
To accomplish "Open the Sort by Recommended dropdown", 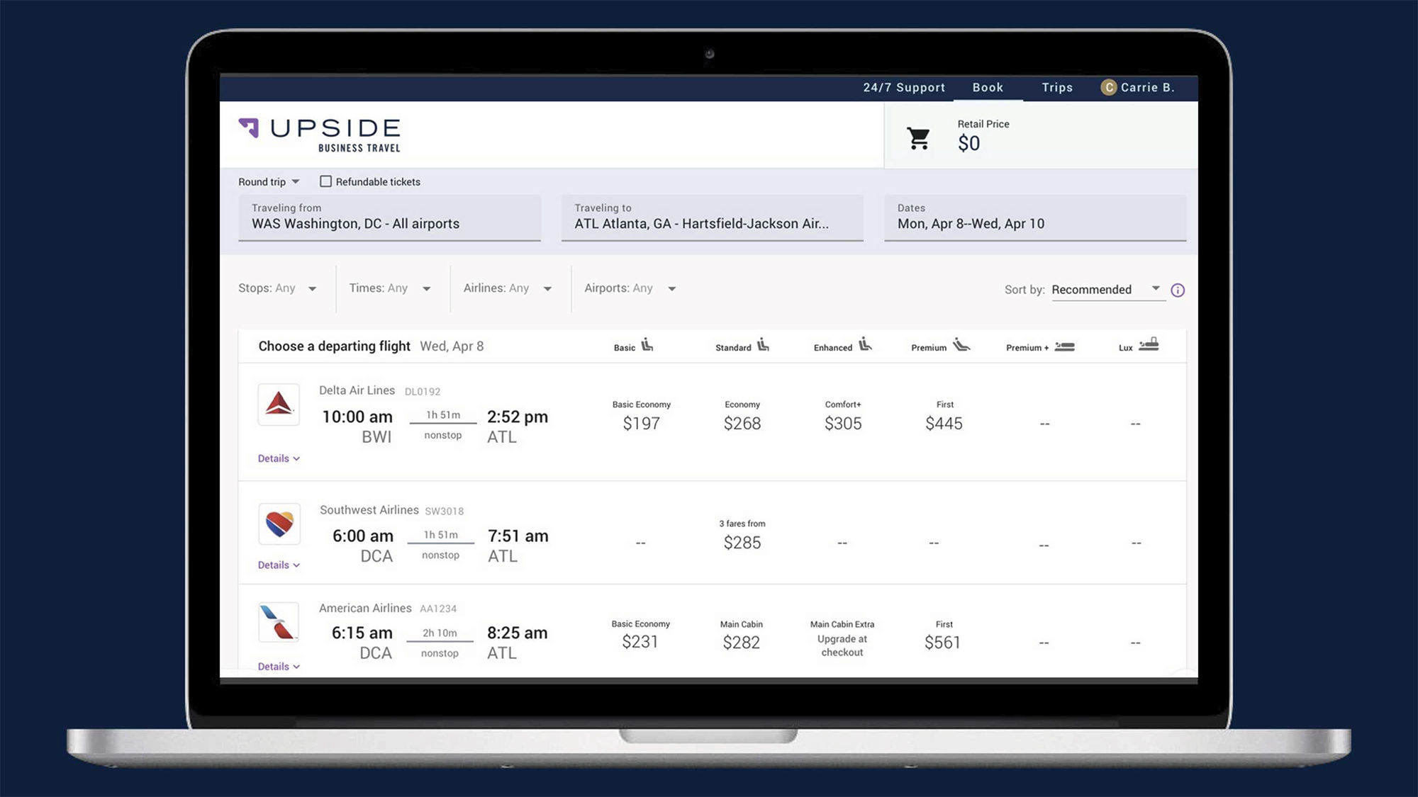I will [1107, 290].
